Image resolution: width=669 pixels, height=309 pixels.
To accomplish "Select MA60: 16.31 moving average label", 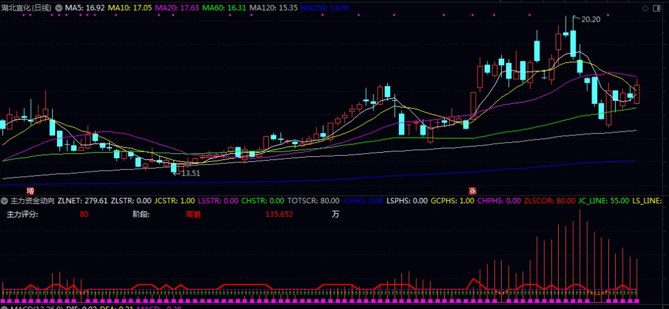I will (x=224, y=7).
